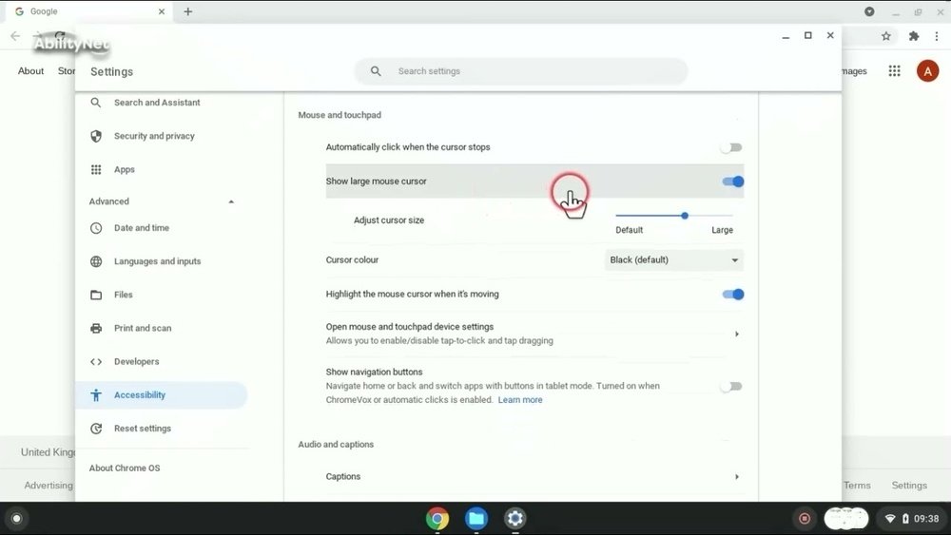Click the Security and privacy shield icon
This screenshot has width=951, height=535.
pos(96,136)
